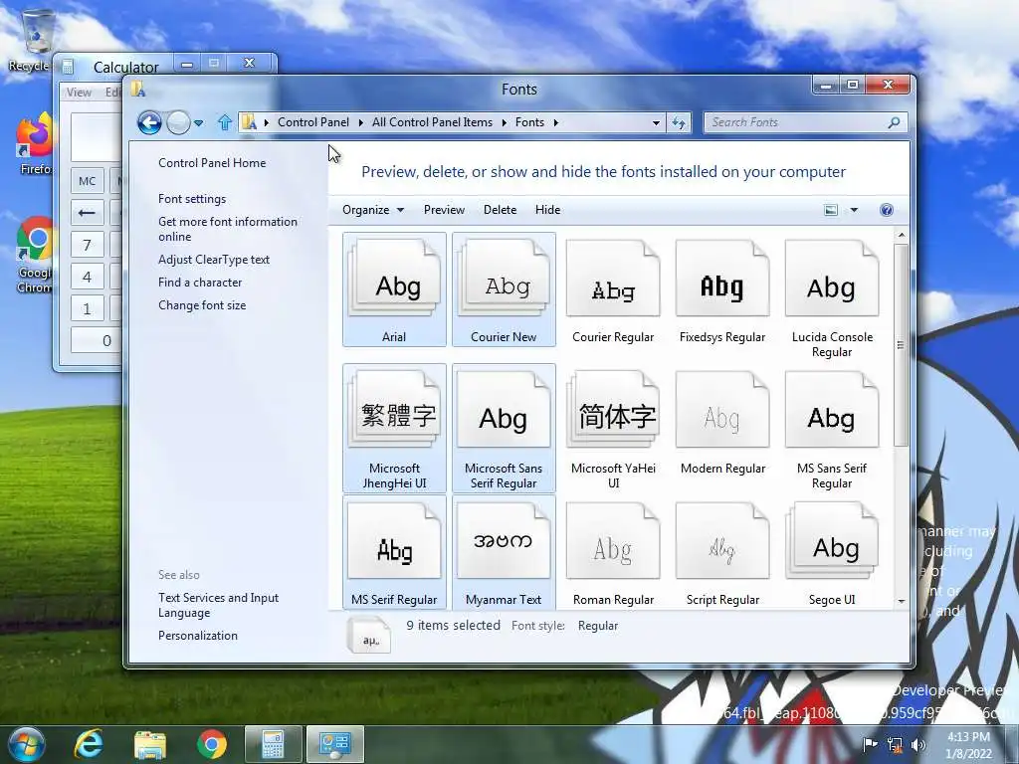The height and width of the screenshot is (764, 1019).
Task: Click Get more font information online
Action: (228, 229)
